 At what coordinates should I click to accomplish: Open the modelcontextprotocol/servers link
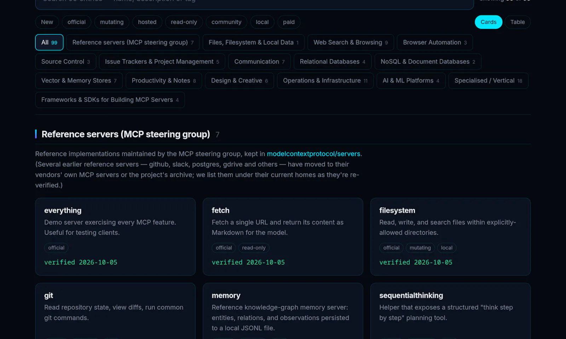coord(313,154)
